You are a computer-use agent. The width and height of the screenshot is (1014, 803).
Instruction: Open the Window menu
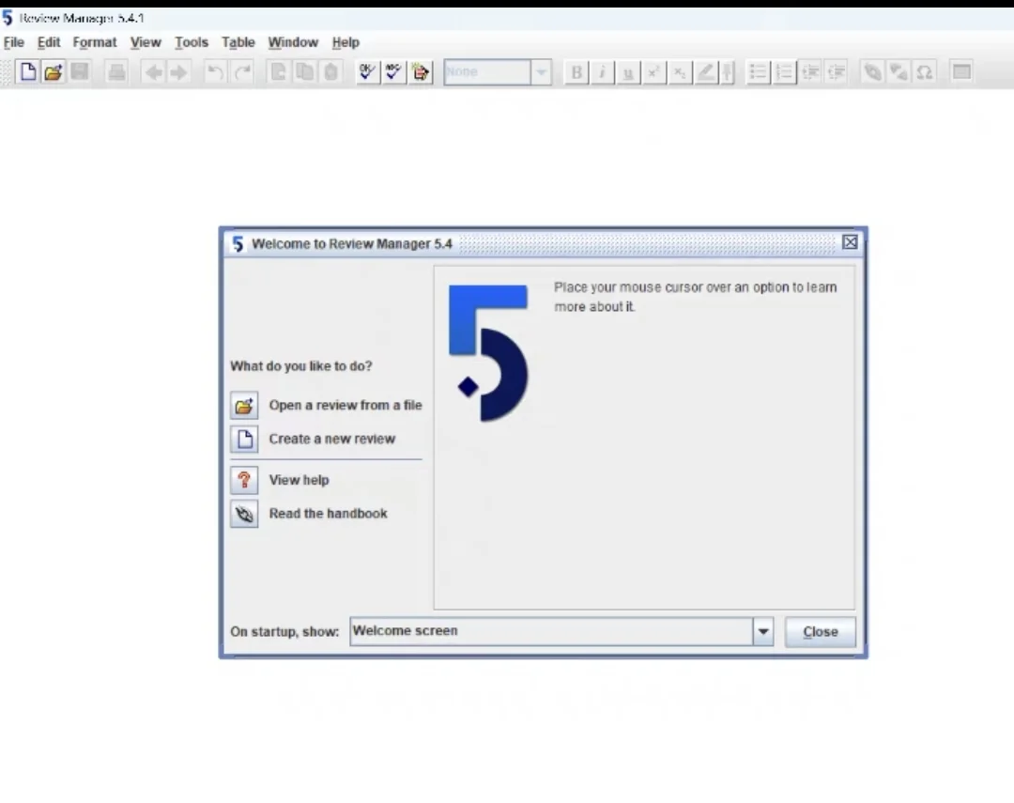coord(293,42)
